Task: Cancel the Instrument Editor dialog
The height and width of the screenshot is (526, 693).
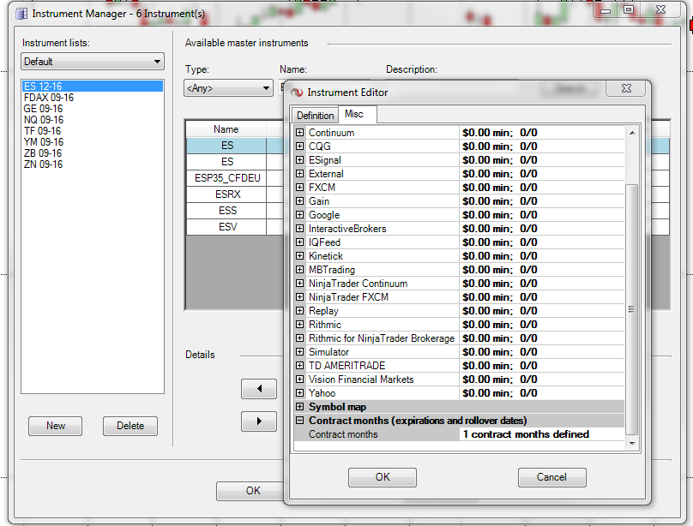Action: tap(551, 477)
